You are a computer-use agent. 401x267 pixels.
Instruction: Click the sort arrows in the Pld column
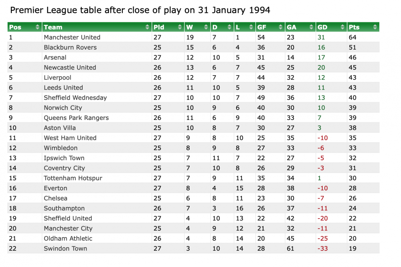(x=179, y=27)
